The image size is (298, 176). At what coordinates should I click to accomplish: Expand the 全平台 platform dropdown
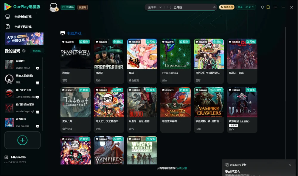pos(155,7)
